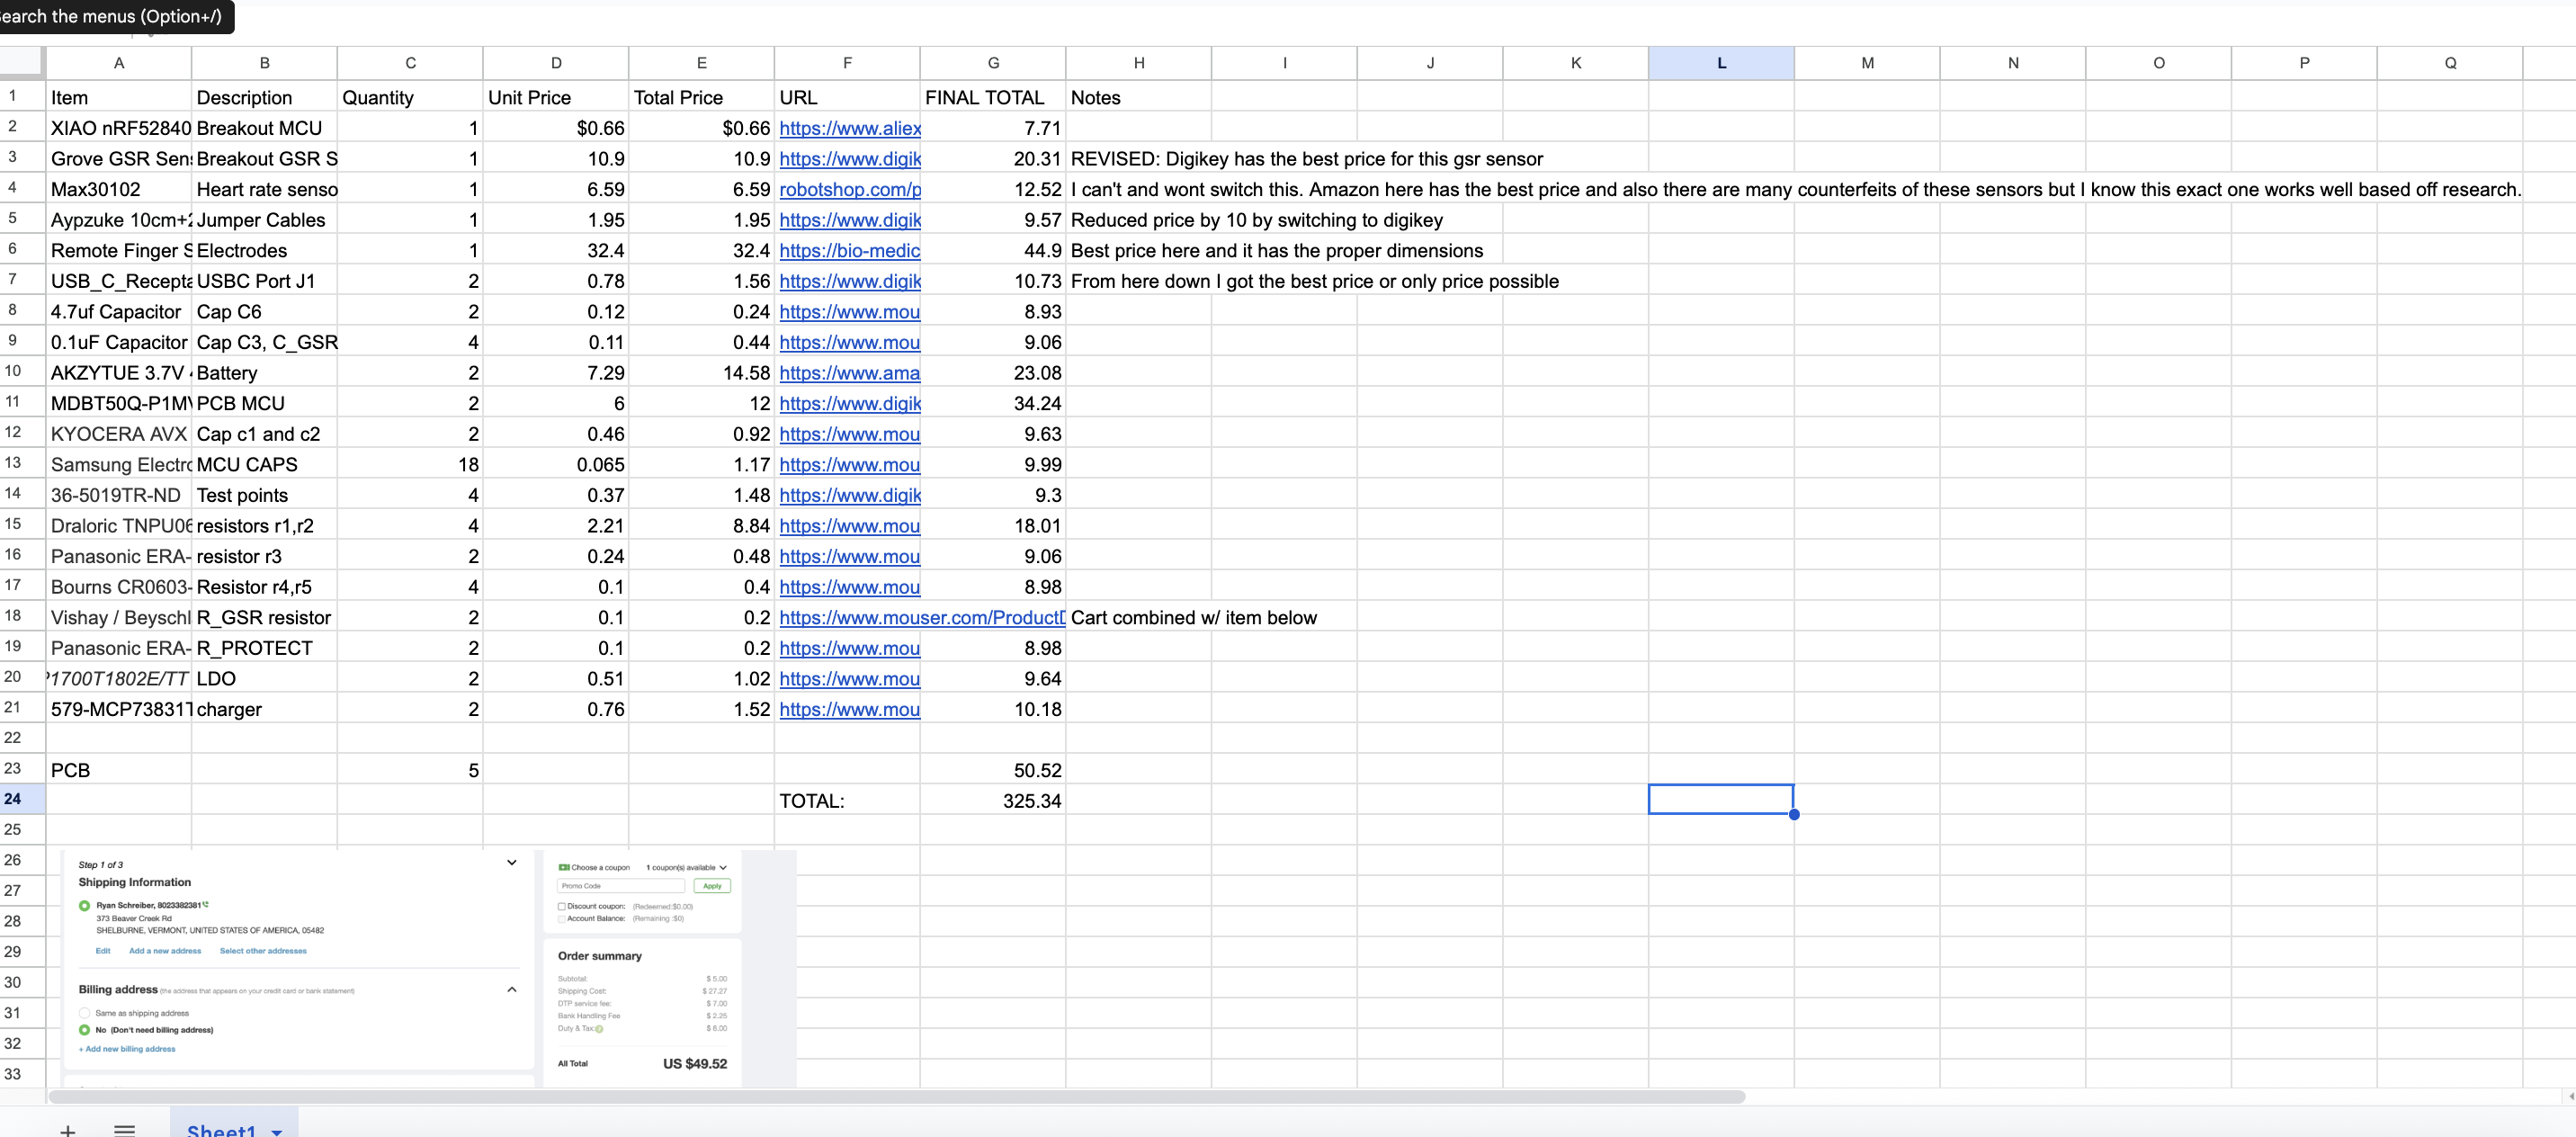The image size is (2576, 1137).
Task: Click the green coupon icon
Action: click(564, 867)
